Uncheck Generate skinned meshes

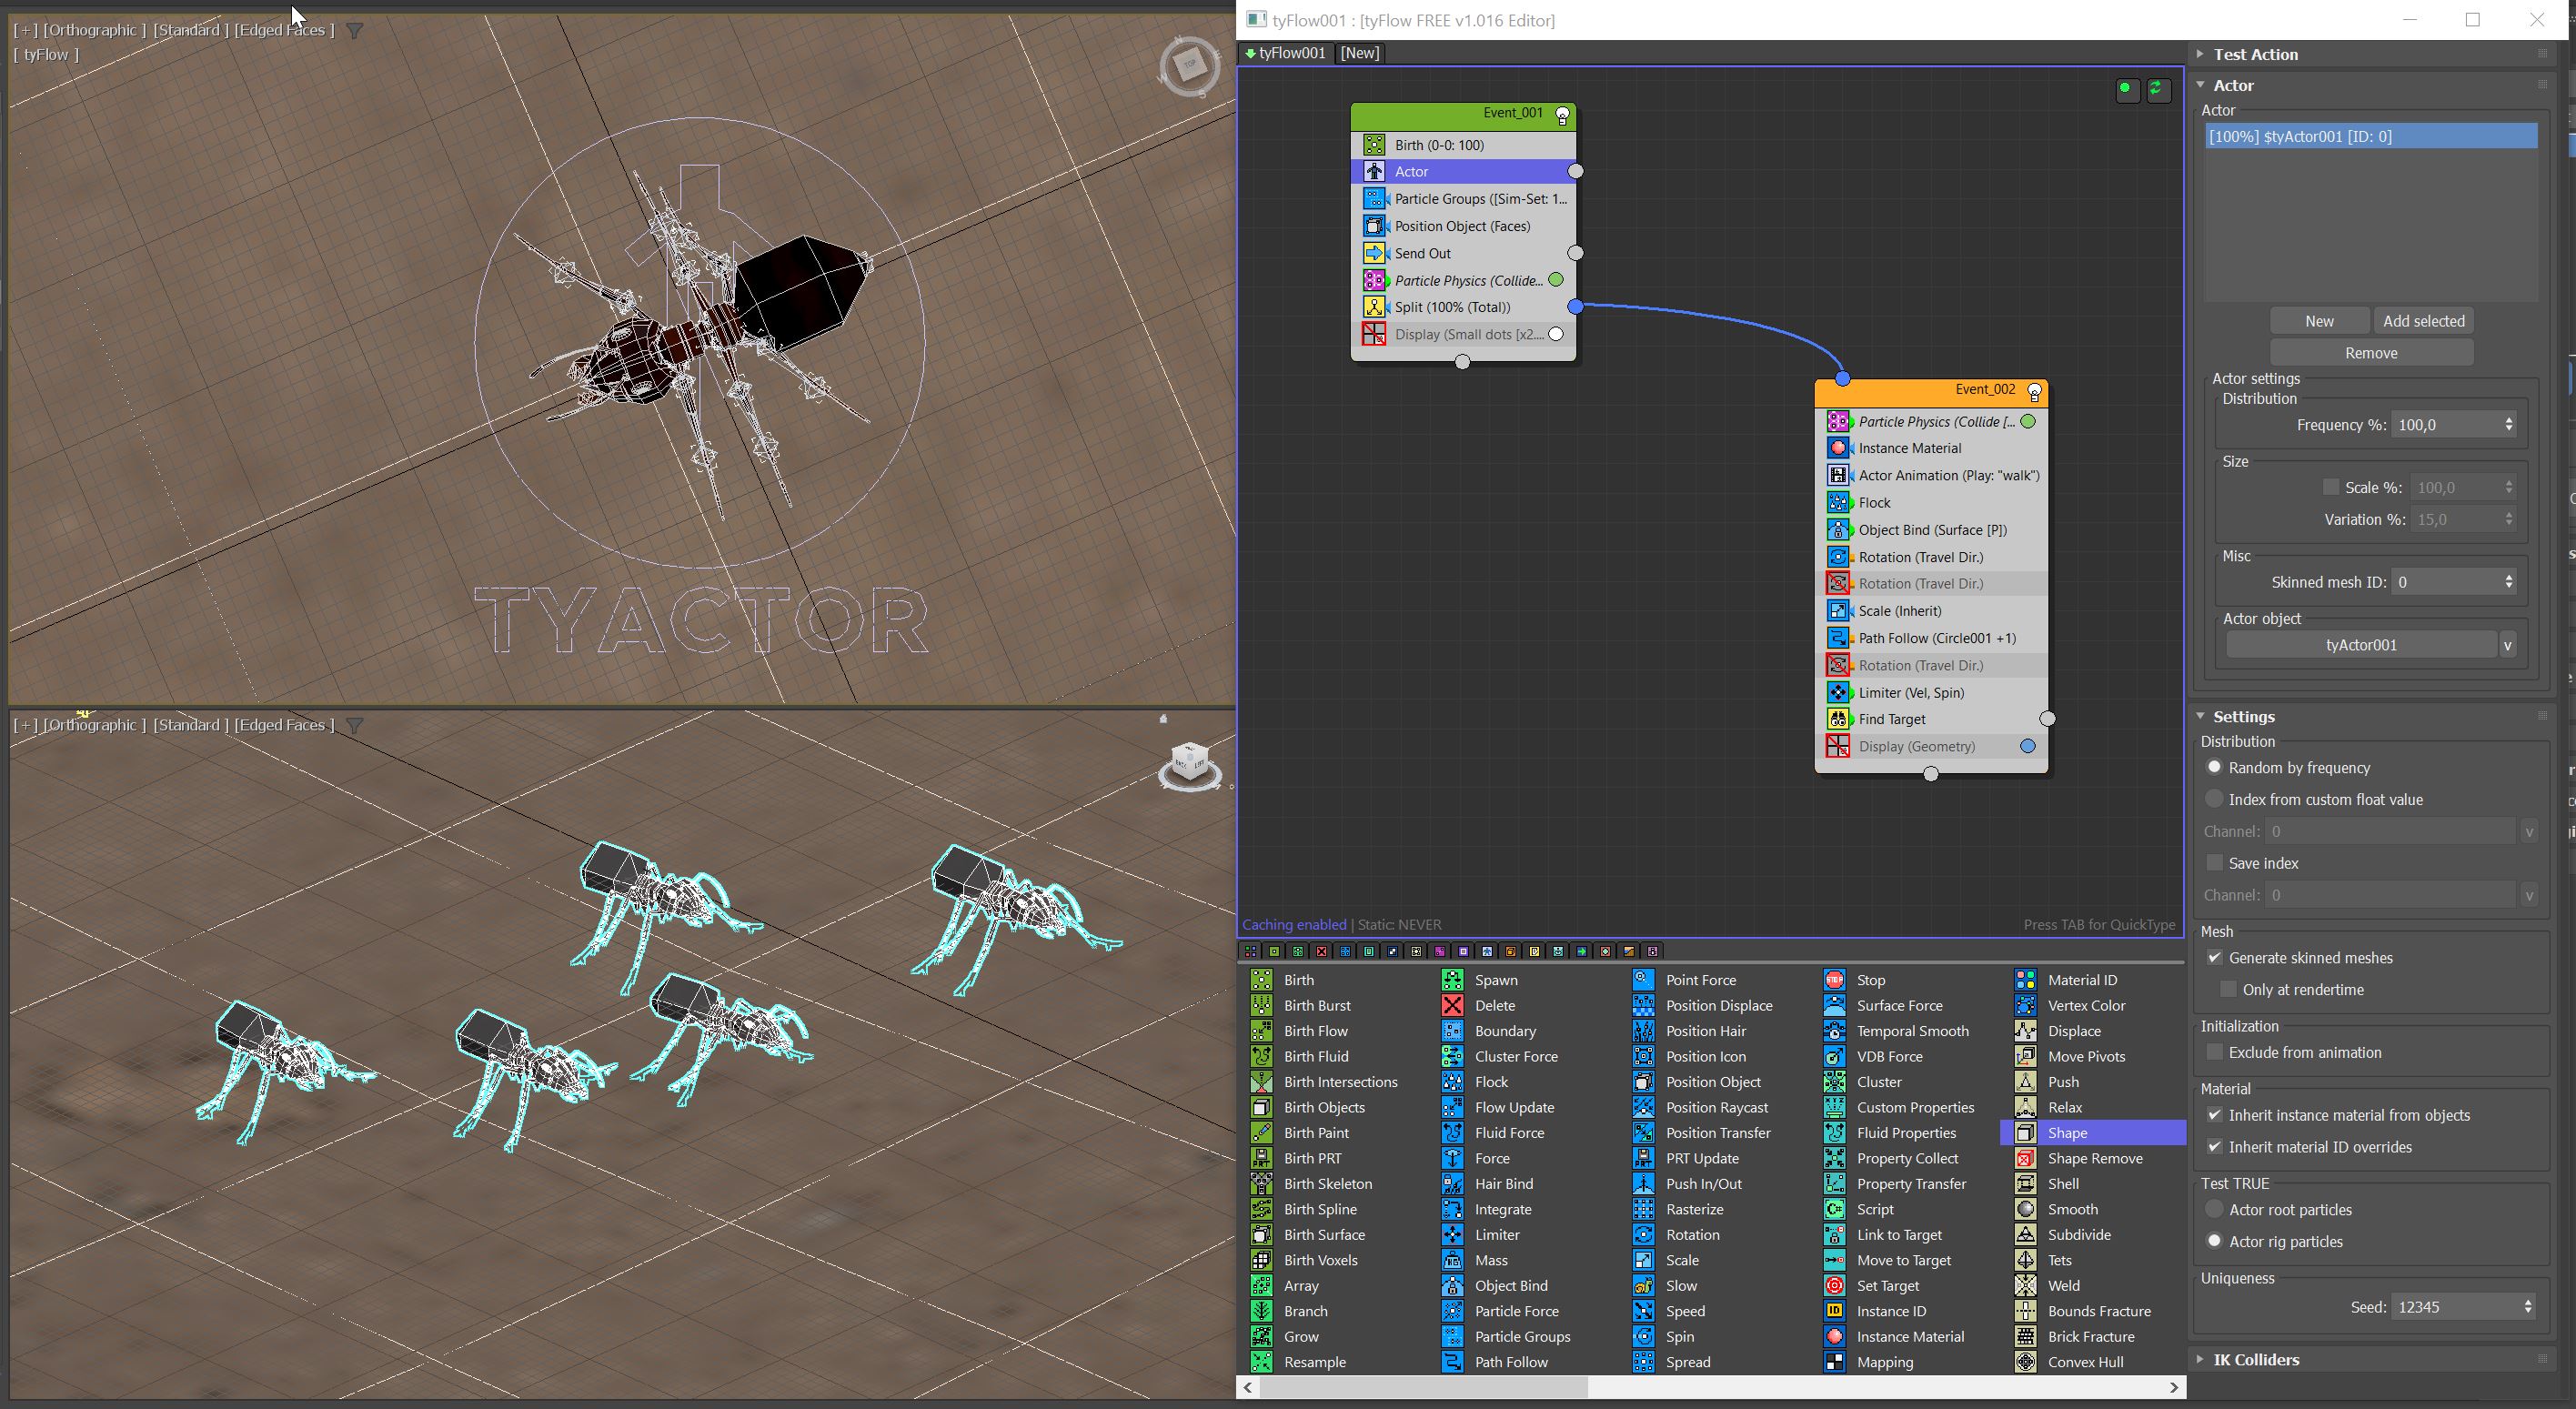pos(2215,958)
